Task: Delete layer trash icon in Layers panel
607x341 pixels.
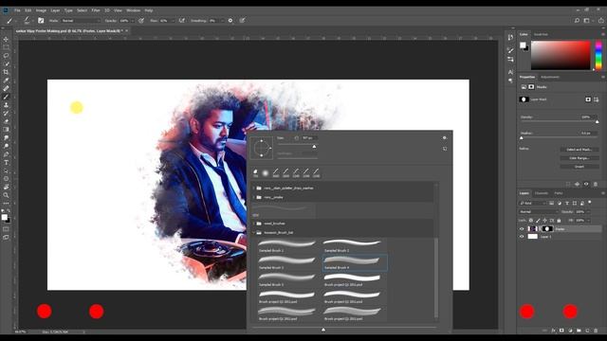Action: (x=596, y=331)
